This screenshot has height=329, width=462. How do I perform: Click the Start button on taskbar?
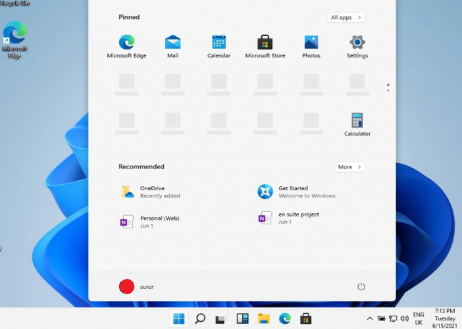pos(179,318)
